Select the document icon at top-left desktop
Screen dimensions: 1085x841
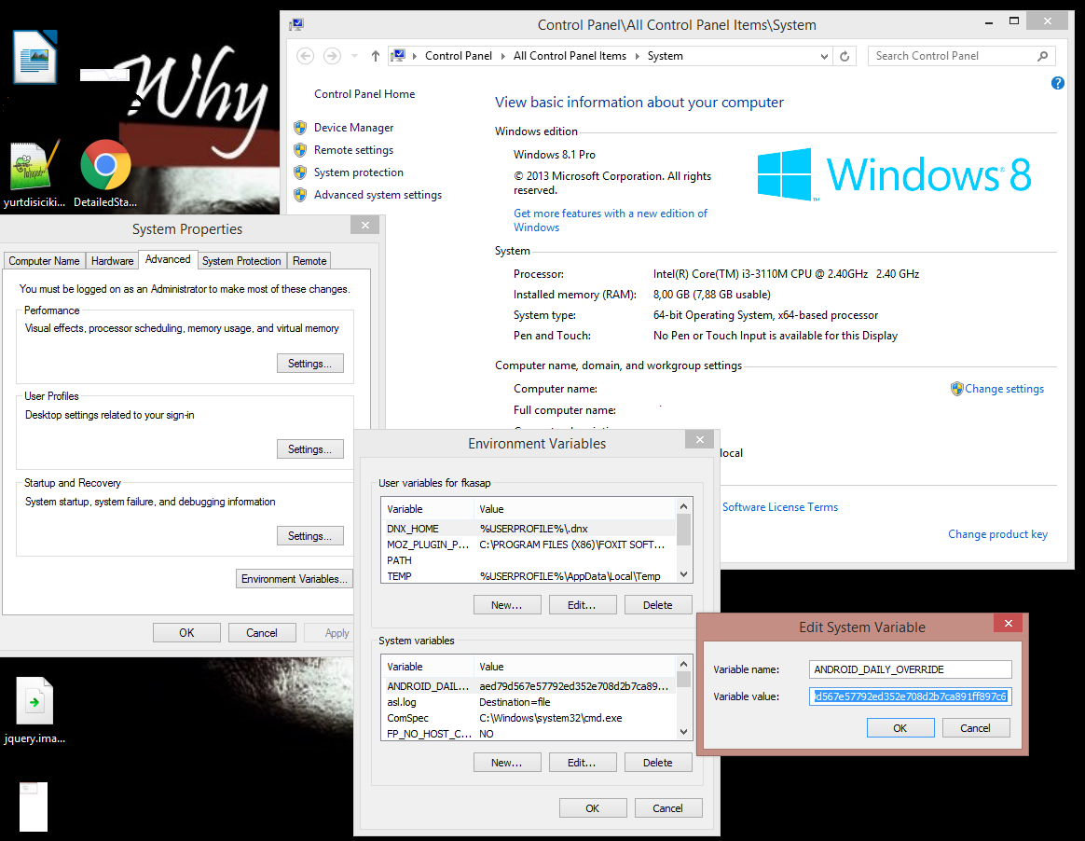(x=34, y=57)
